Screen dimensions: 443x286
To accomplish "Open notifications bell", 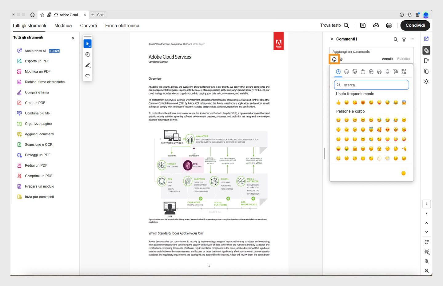I will pos(410,15).
